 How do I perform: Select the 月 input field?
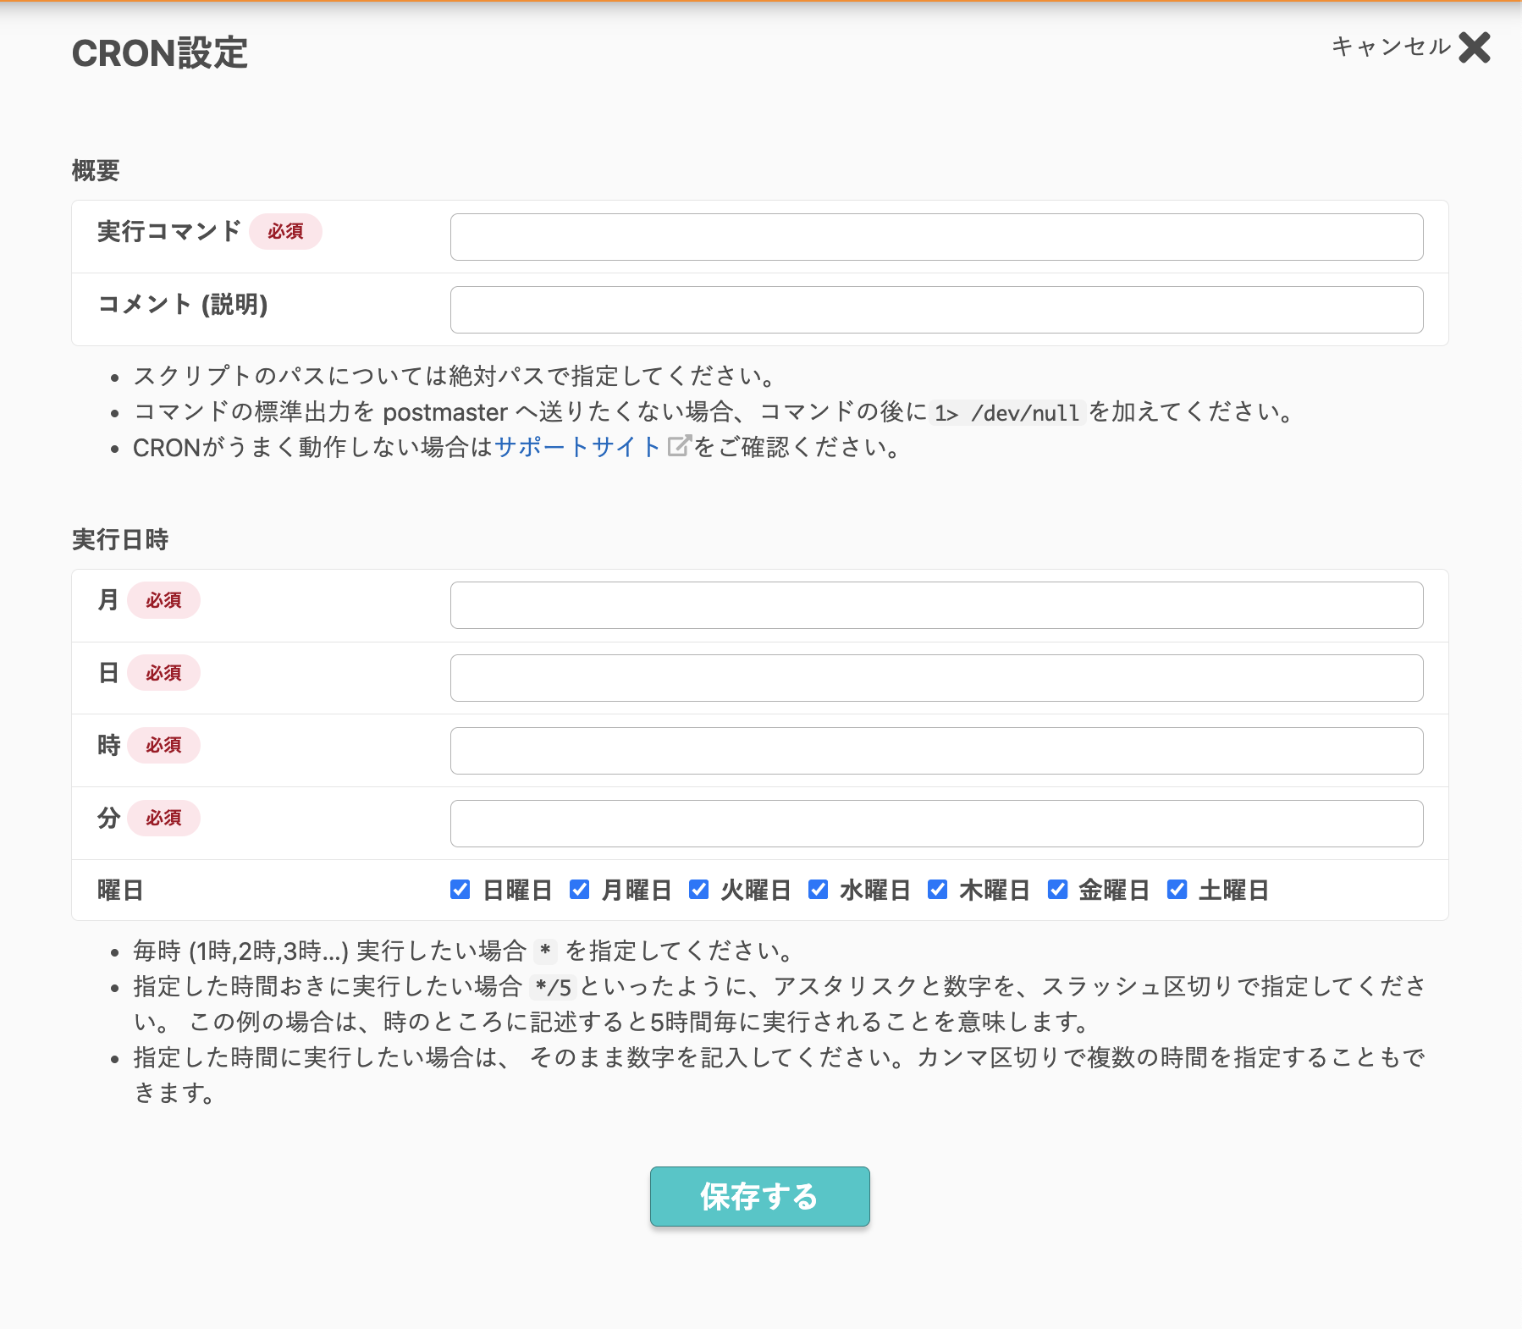[935, 605]
